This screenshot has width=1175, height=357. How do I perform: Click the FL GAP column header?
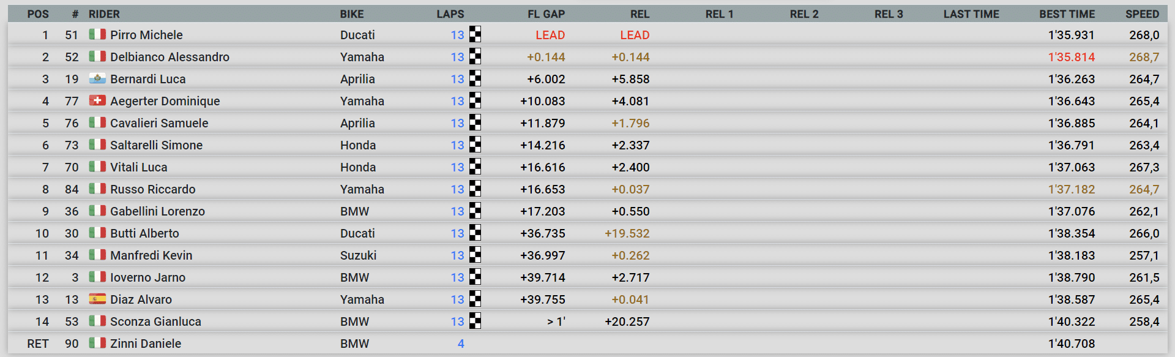pyautogui.click(x=546, y=14)
